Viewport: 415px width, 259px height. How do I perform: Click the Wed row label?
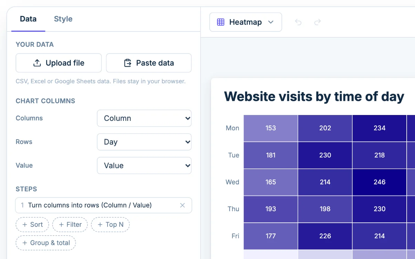(x=232, y=182)
